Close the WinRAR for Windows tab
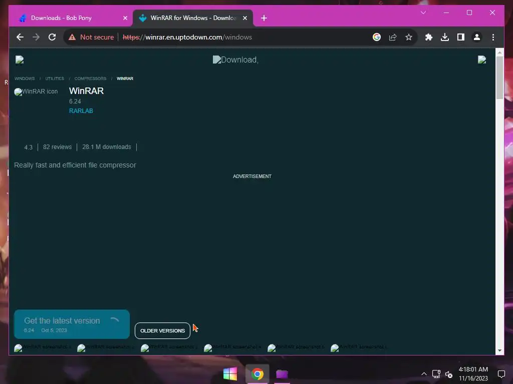The height and width of the screenshot is (384, 513). [x=244, y=18]
